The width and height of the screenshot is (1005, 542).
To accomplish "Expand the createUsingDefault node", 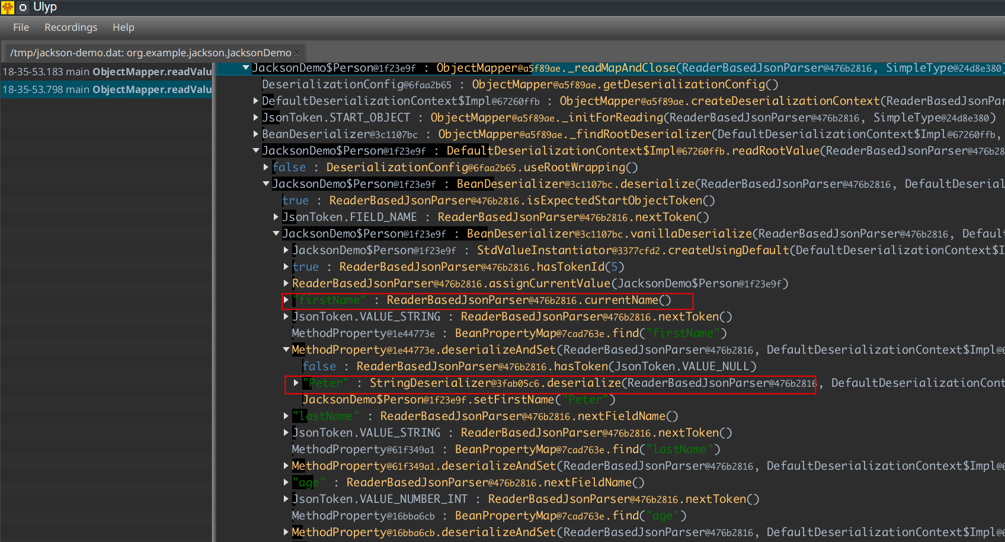I will pyautogui.click(x=286, y=251).
